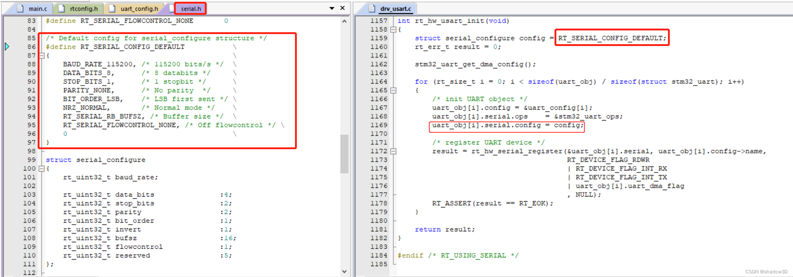The height and width of the screenshot is (277, 793).
Task: Click DATA_BITS_8 on line 89
Action: (87, 73)
